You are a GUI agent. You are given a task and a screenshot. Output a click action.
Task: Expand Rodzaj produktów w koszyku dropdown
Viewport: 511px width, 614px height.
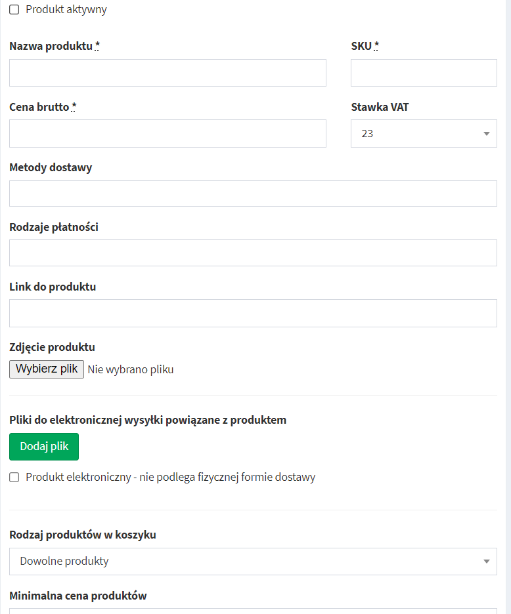(253, 561)
